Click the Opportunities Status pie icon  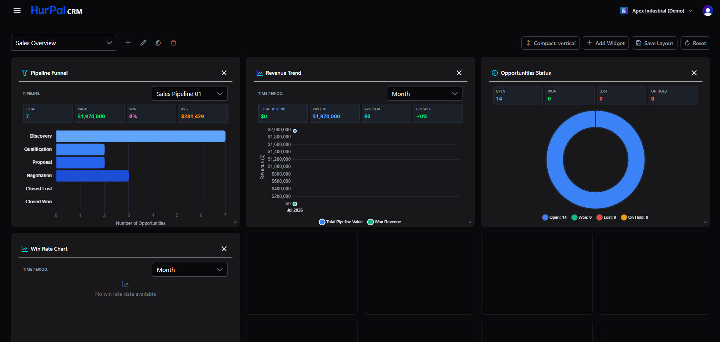point(495,73)
